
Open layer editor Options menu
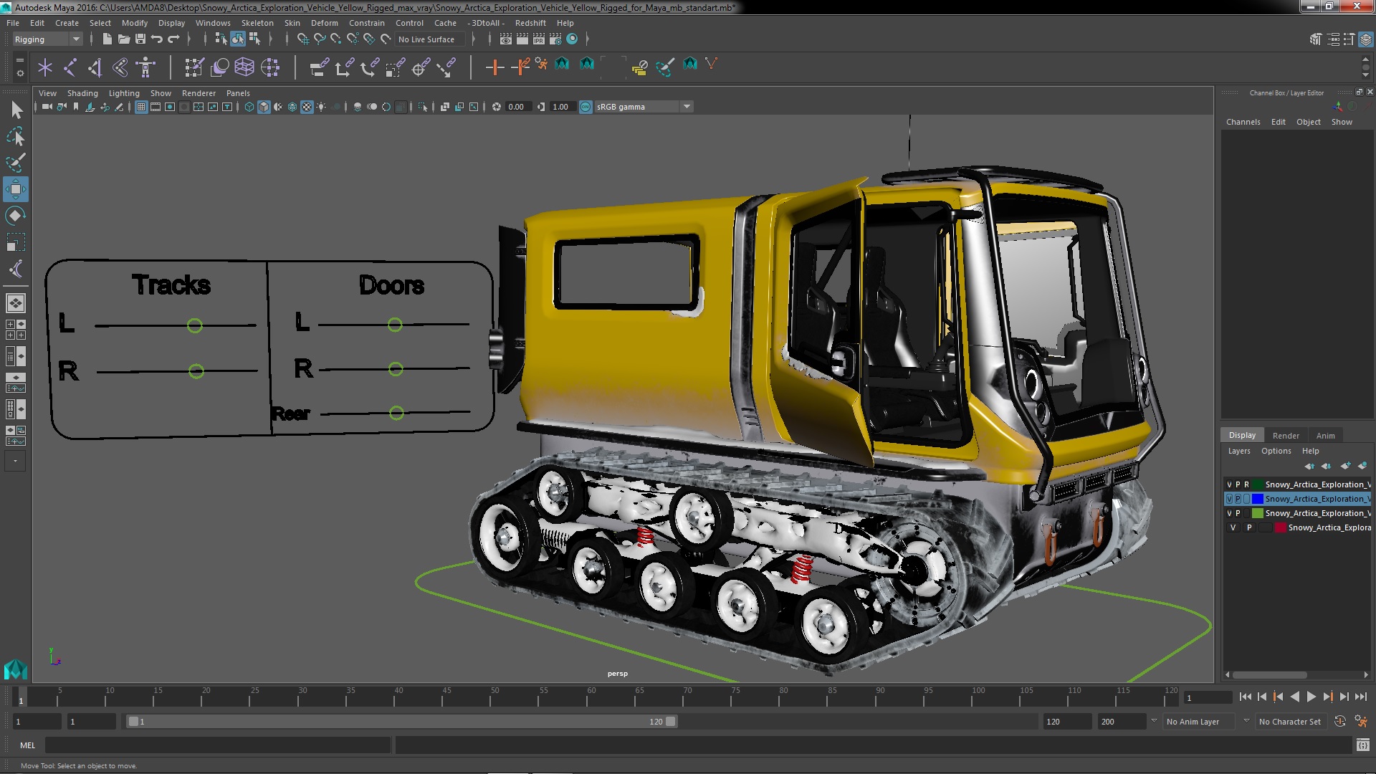1276,451
